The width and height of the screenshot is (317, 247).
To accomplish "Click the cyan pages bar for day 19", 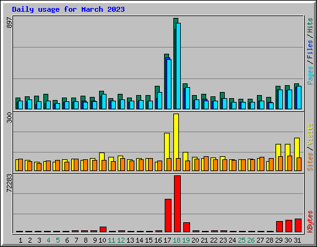I will click(188, 98).
